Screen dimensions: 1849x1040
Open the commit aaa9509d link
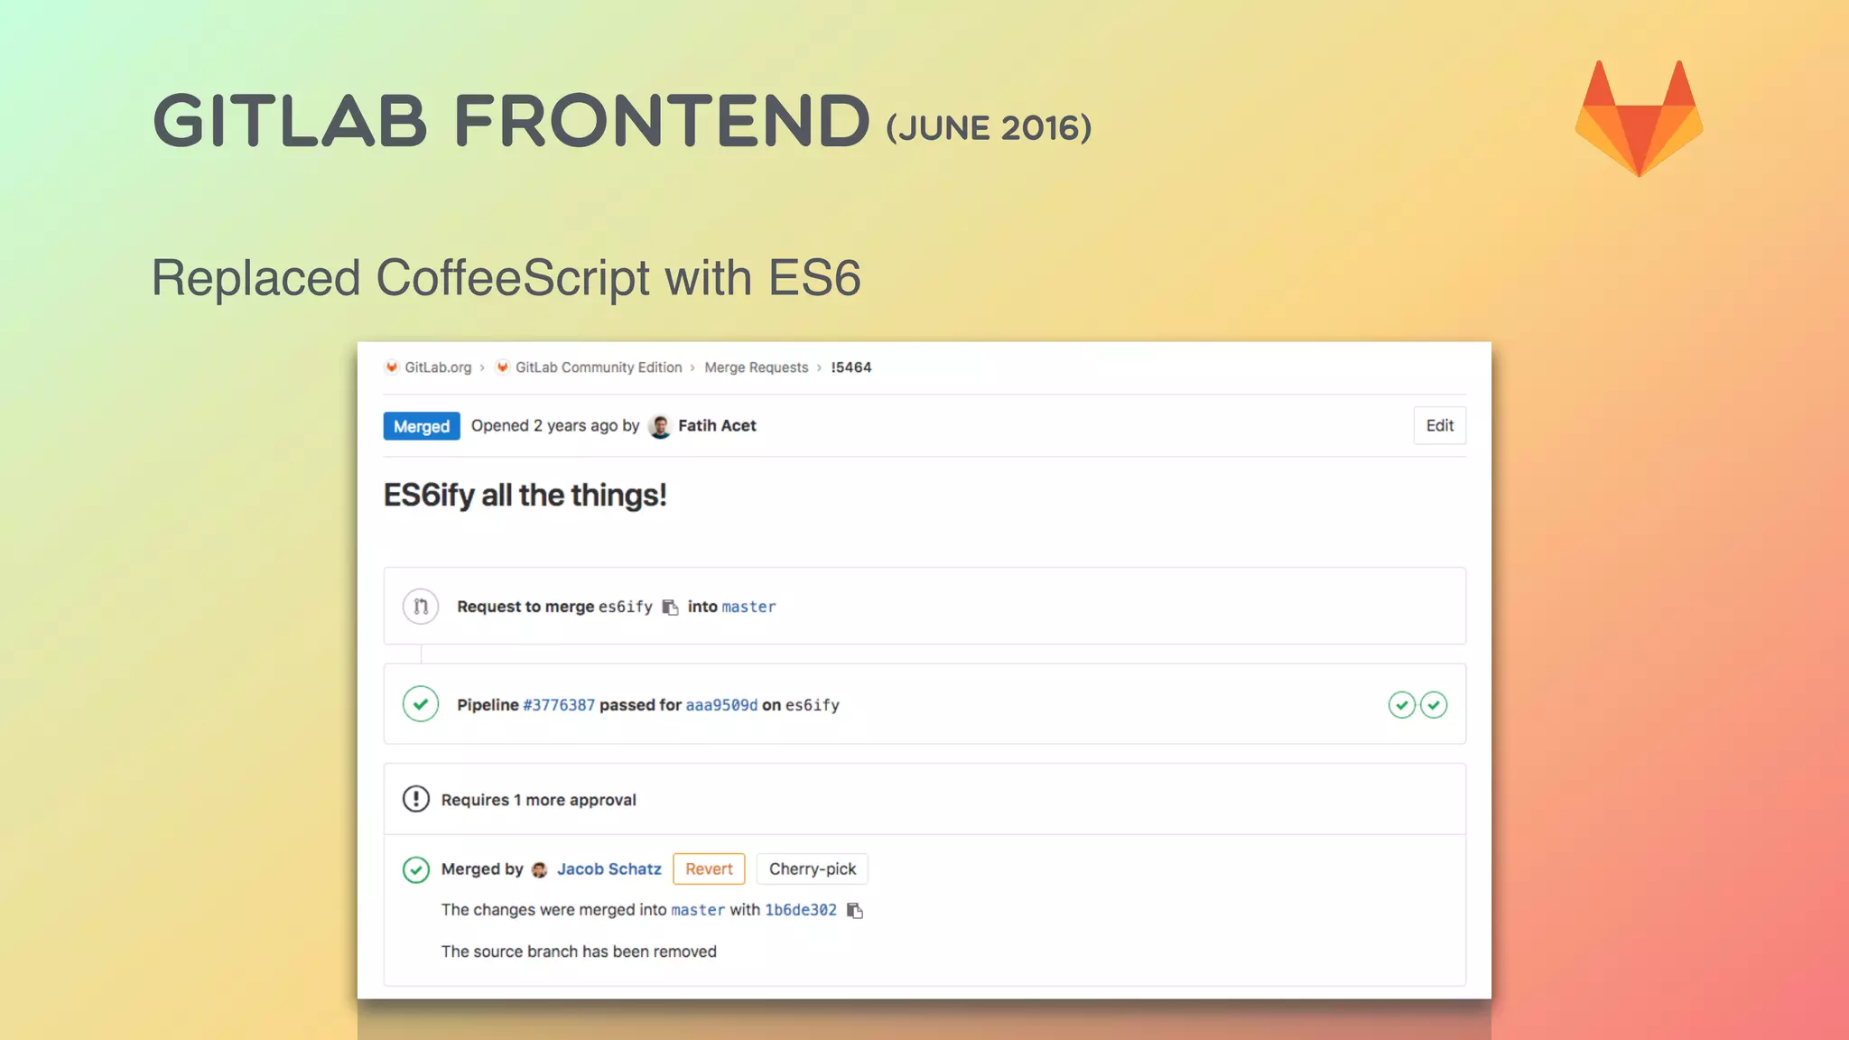pyautogui.click(x=721, y=705)
